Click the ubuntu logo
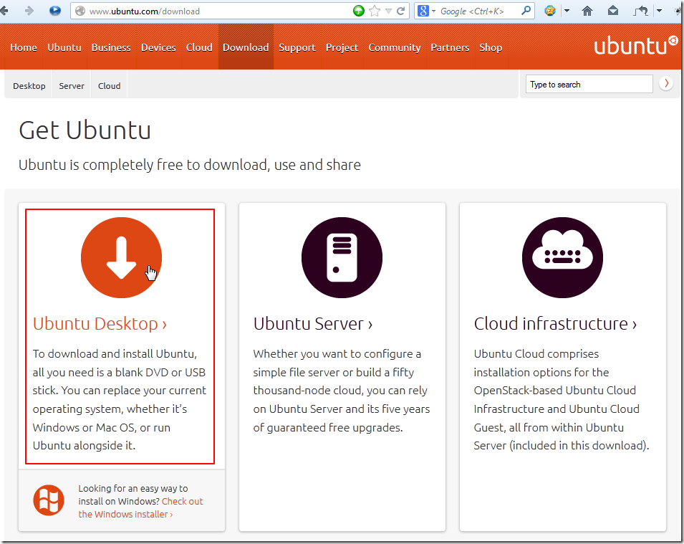This screenshot has width=684, height=544. (x=636, y=45)
